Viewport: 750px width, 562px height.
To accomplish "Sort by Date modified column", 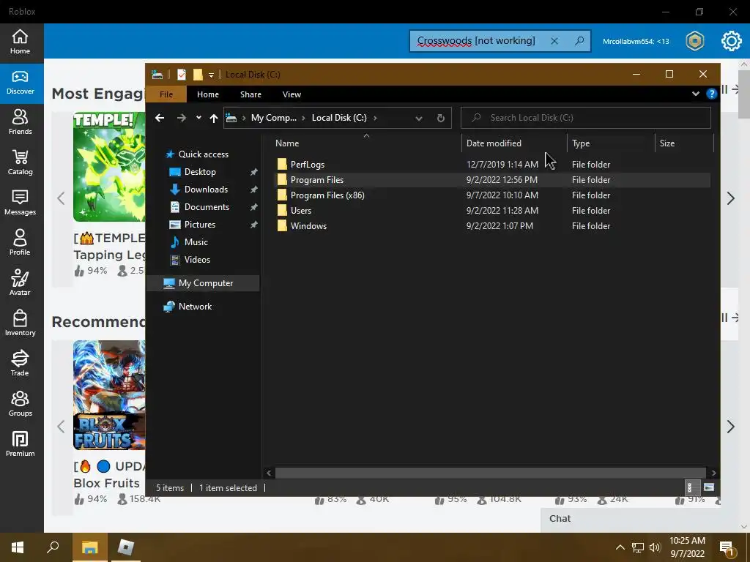I will [514, 143].
